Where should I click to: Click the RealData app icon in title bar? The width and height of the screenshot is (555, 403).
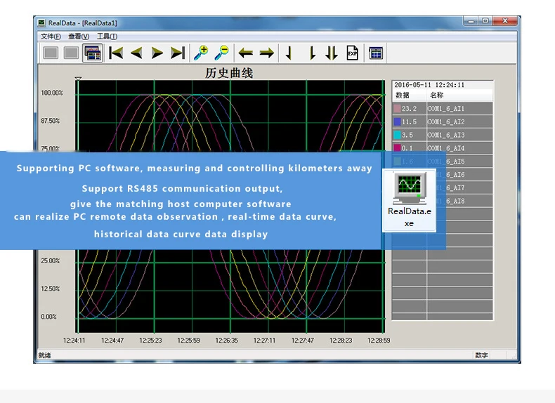41,23
